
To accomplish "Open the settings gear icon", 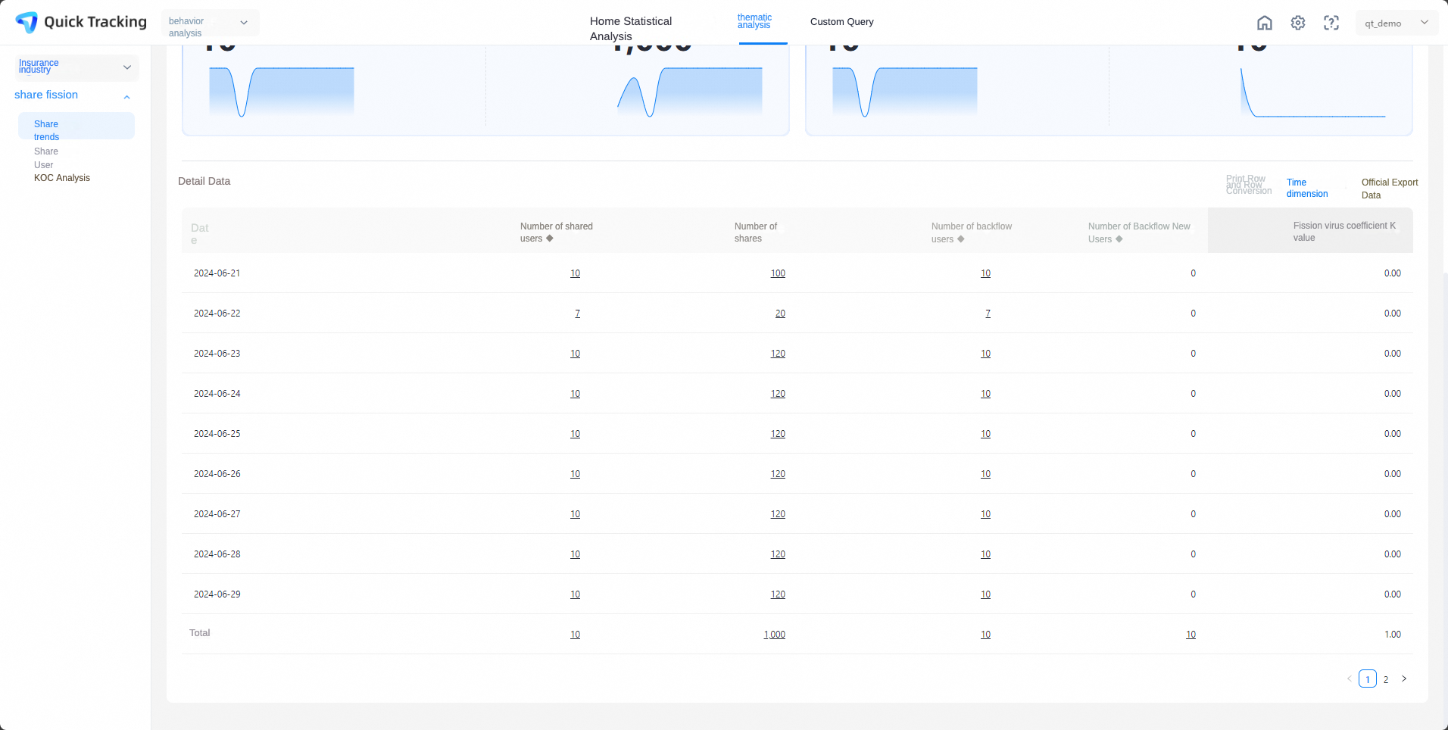I will (1298, 23).
